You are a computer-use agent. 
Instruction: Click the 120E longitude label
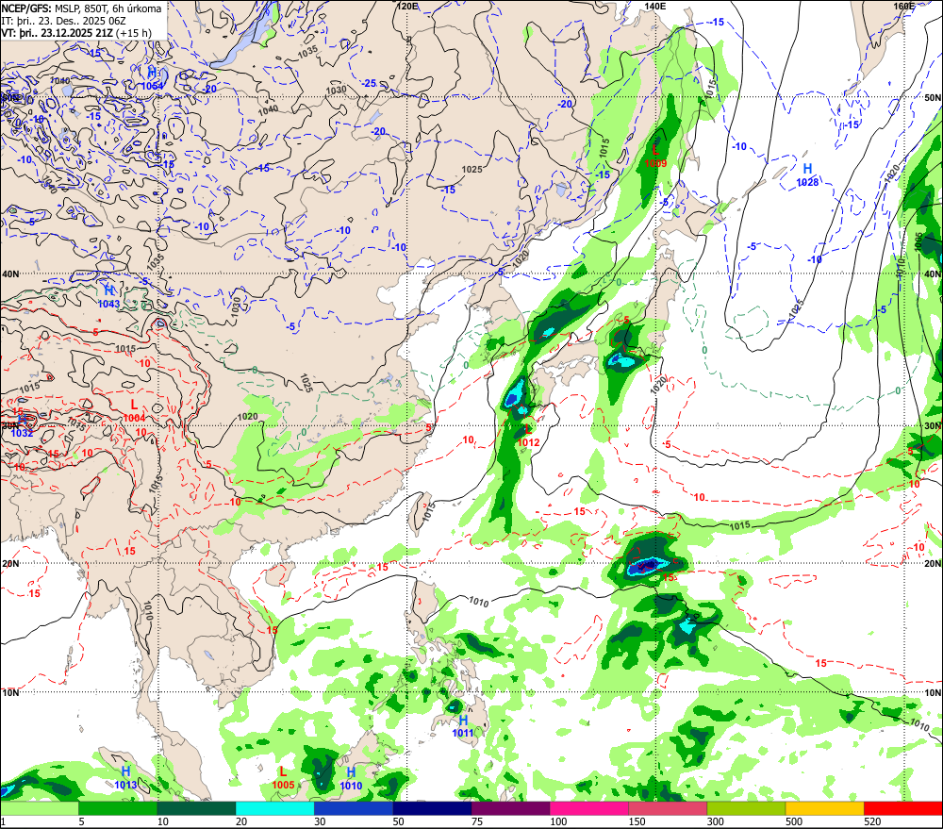coord(407,6)
